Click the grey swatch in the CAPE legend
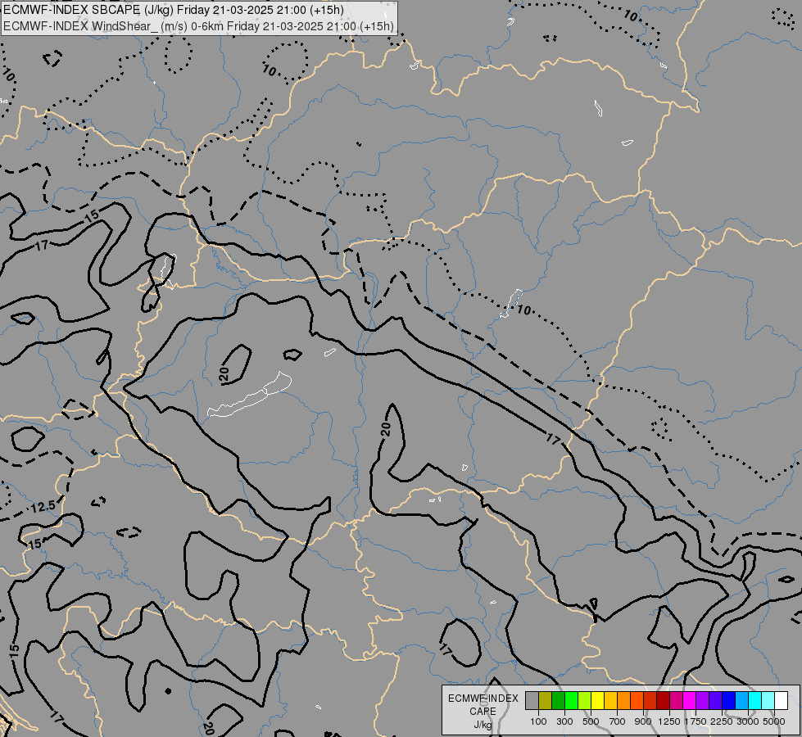Viewport: 802px width, 737px height. [x=532, y=701]
